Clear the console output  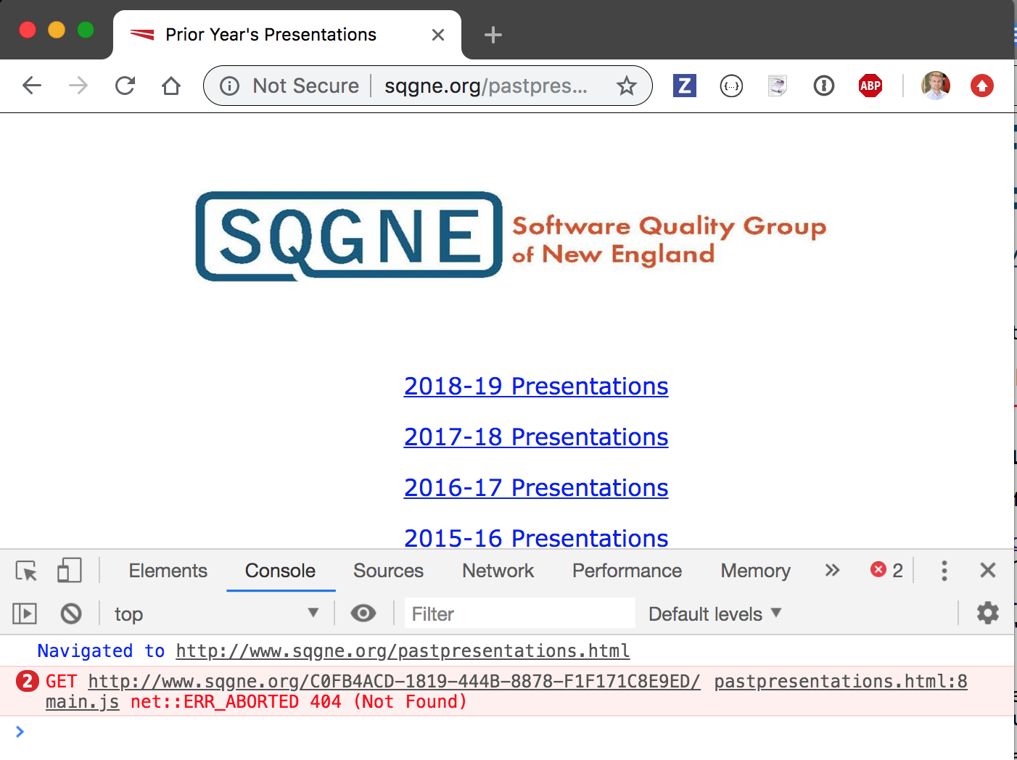[x=71, y=614]
